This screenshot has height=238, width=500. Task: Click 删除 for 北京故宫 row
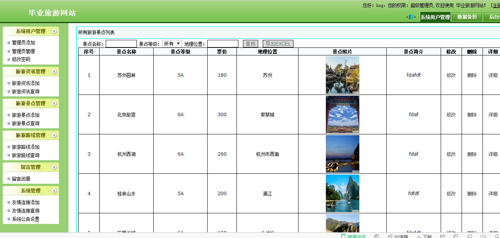472,115
